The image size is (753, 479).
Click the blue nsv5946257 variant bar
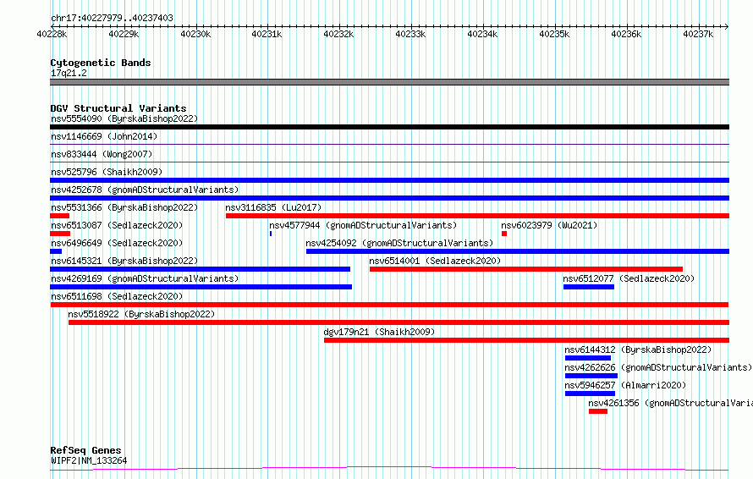point(591,394)
